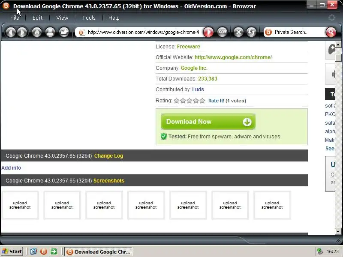
Task: Click the Total Downloads 233,383 value
Action: coord(208,79)
